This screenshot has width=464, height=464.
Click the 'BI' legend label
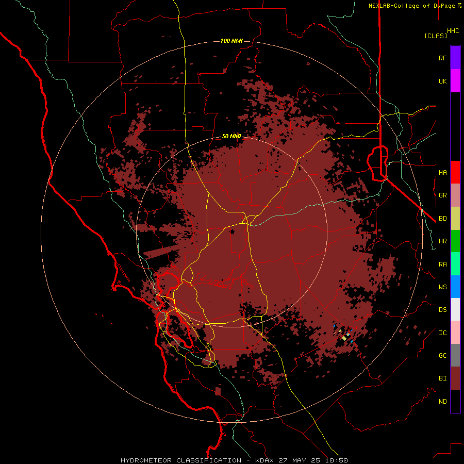pos(442,378)
